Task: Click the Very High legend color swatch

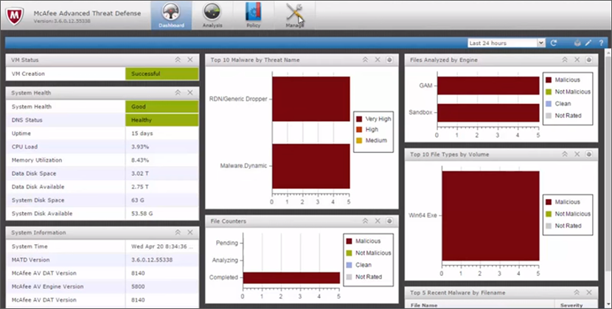Action: pyautogui.click(x=359, y=118)
